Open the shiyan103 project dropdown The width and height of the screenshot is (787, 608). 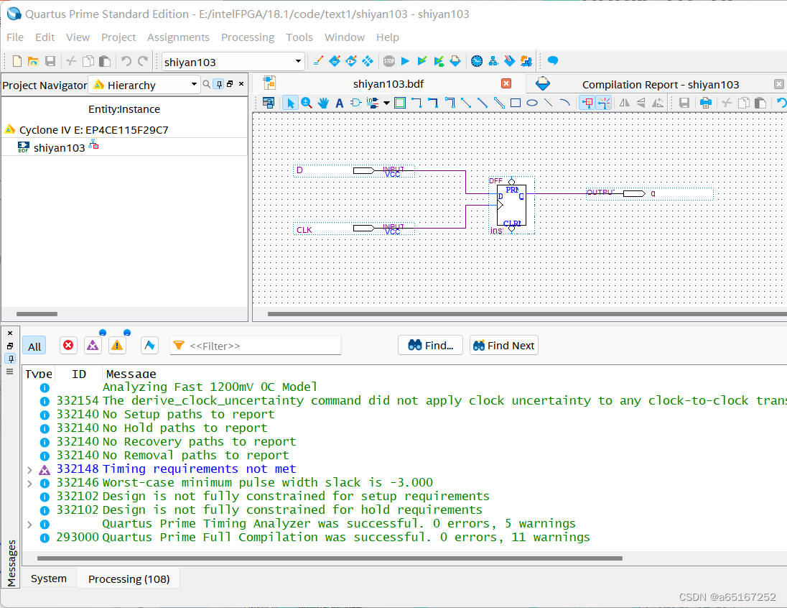click(298, 61)
